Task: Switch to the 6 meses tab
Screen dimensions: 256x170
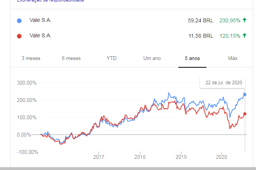Action: click(71, 58)
